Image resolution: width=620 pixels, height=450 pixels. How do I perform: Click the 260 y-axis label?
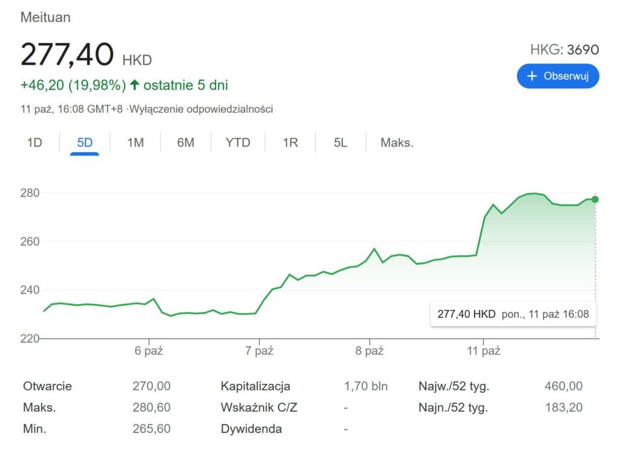30,242
